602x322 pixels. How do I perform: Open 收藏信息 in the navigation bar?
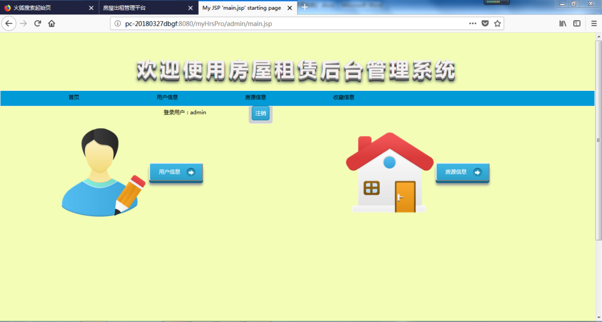pos(344,98)
